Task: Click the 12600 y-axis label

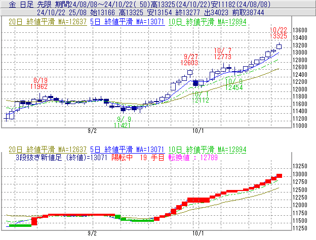Action: coord(300,67)
